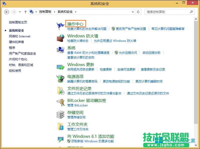Click the search magnifier icon
Image resolution: width=200 pixels, height=149 pixels.
pos(191,12)
